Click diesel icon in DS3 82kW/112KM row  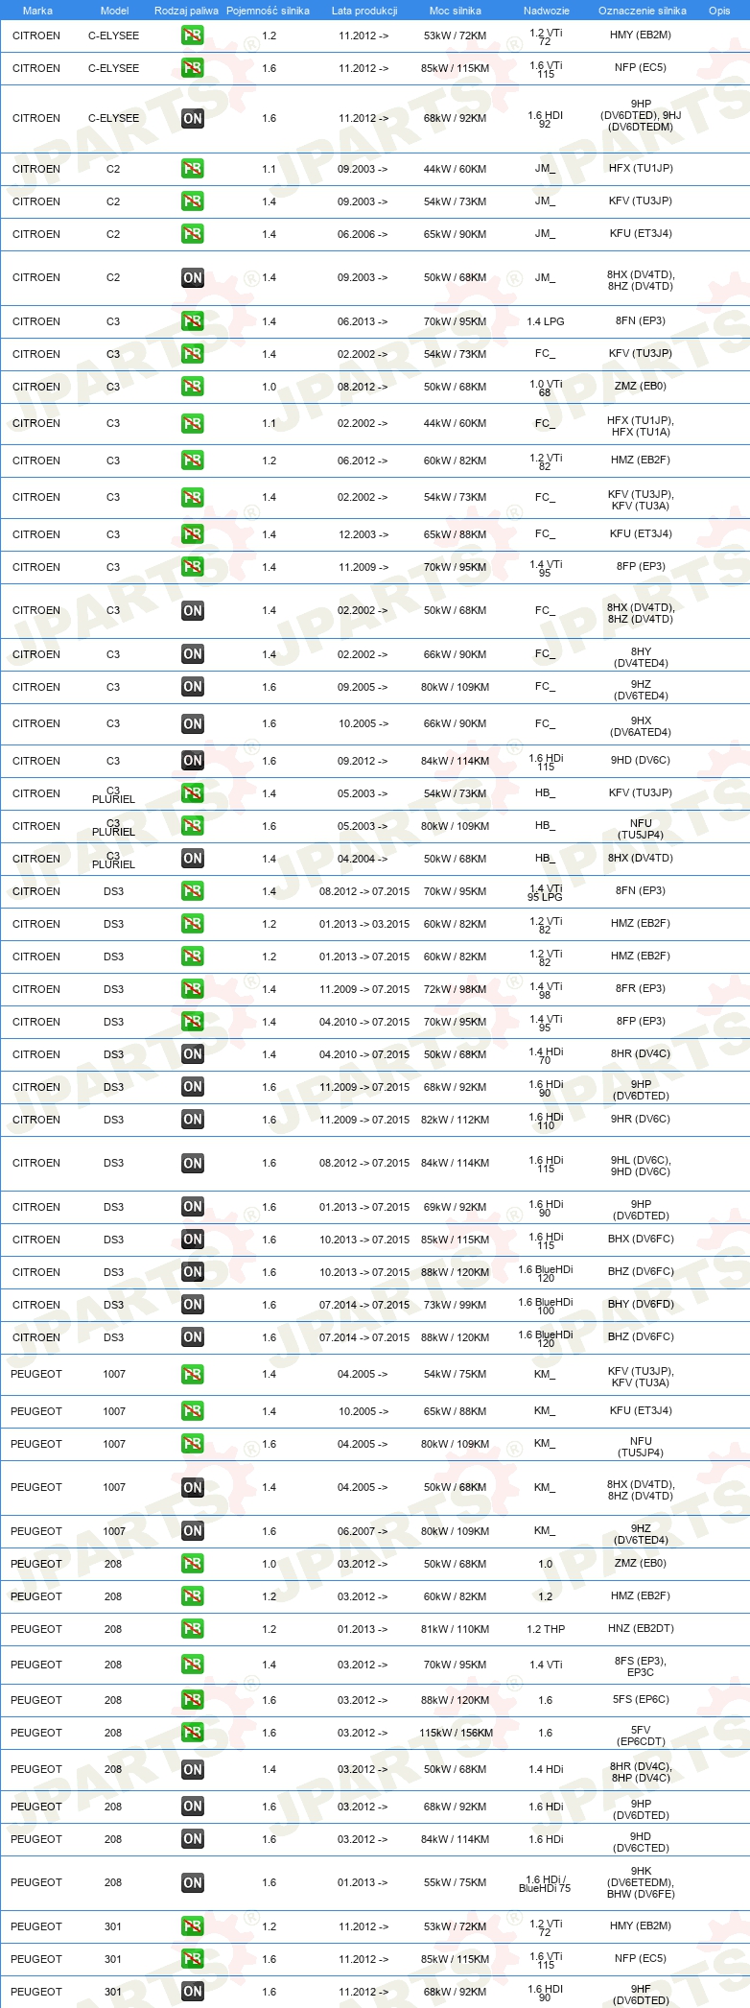coord(193,1120)
